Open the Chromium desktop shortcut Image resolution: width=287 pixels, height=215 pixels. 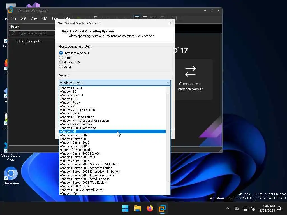pos(11,176)
